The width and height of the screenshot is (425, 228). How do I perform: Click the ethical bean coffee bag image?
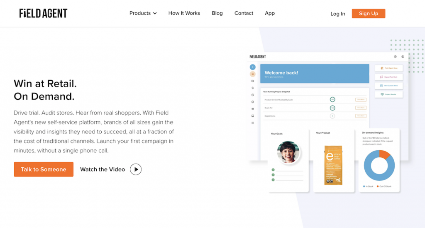(333, 166)
